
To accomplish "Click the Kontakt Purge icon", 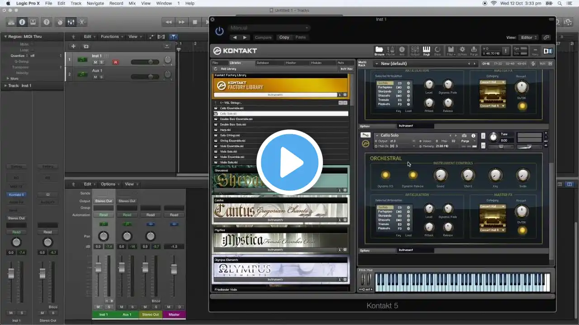I will click(474, 51).
